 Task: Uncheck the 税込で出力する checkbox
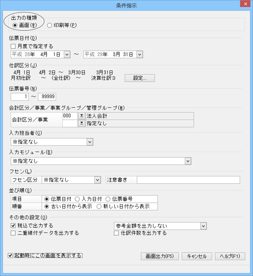[13, 226]
